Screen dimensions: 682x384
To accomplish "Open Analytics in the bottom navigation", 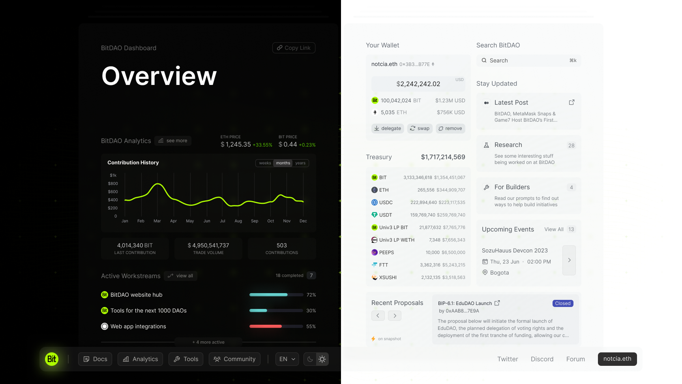I will 140,359.
